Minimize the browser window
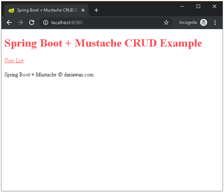The height and width of the screenshot is (192, 224). tap(182, 6)
